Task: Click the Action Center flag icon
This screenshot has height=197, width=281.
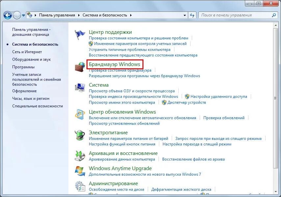Action: tap(80, 34)
